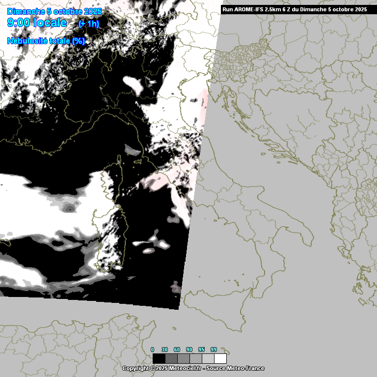Click the small circular cloud spot west of Corsica

pyautogui.click(x=69, y=209)
